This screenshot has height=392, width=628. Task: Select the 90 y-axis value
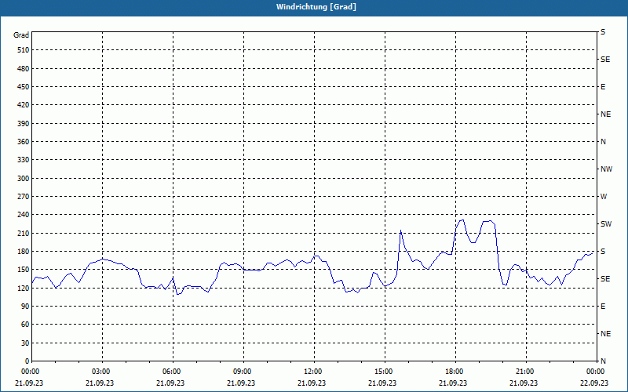[25, 307]
